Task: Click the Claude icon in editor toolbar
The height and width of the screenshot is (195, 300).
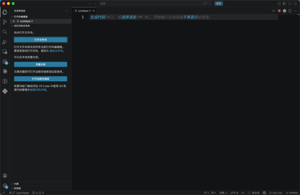Action: 279,11
